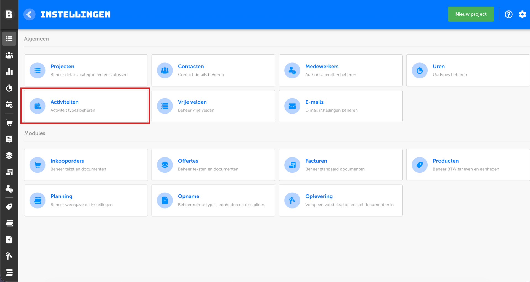Open the Planning module card
Viewport: 530px width, 282px height.
pos(86,201)
